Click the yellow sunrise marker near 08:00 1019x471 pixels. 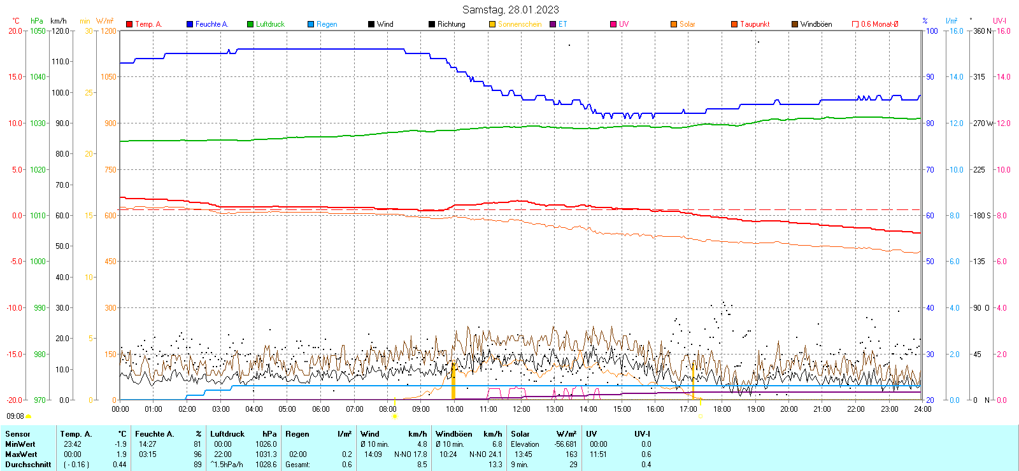pyautogui.click(x=395, y=416)
